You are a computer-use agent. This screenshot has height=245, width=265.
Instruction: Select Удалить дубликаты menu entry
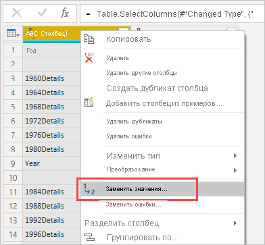coord(134,121)
